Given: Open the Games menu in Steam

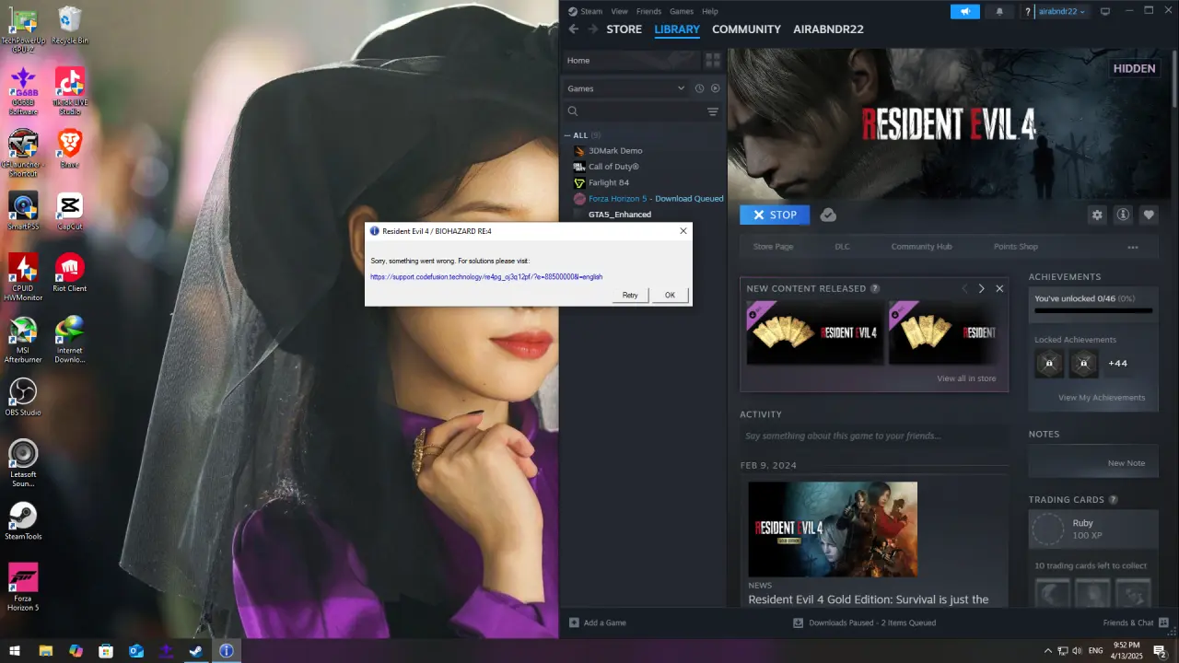Looking at the screenshot, I should point(682,11).
